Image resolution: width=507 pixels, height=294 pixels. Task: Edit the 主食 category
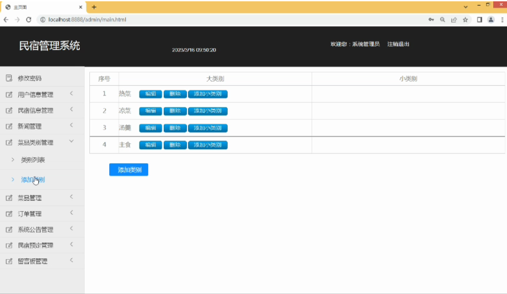(150, 145)
